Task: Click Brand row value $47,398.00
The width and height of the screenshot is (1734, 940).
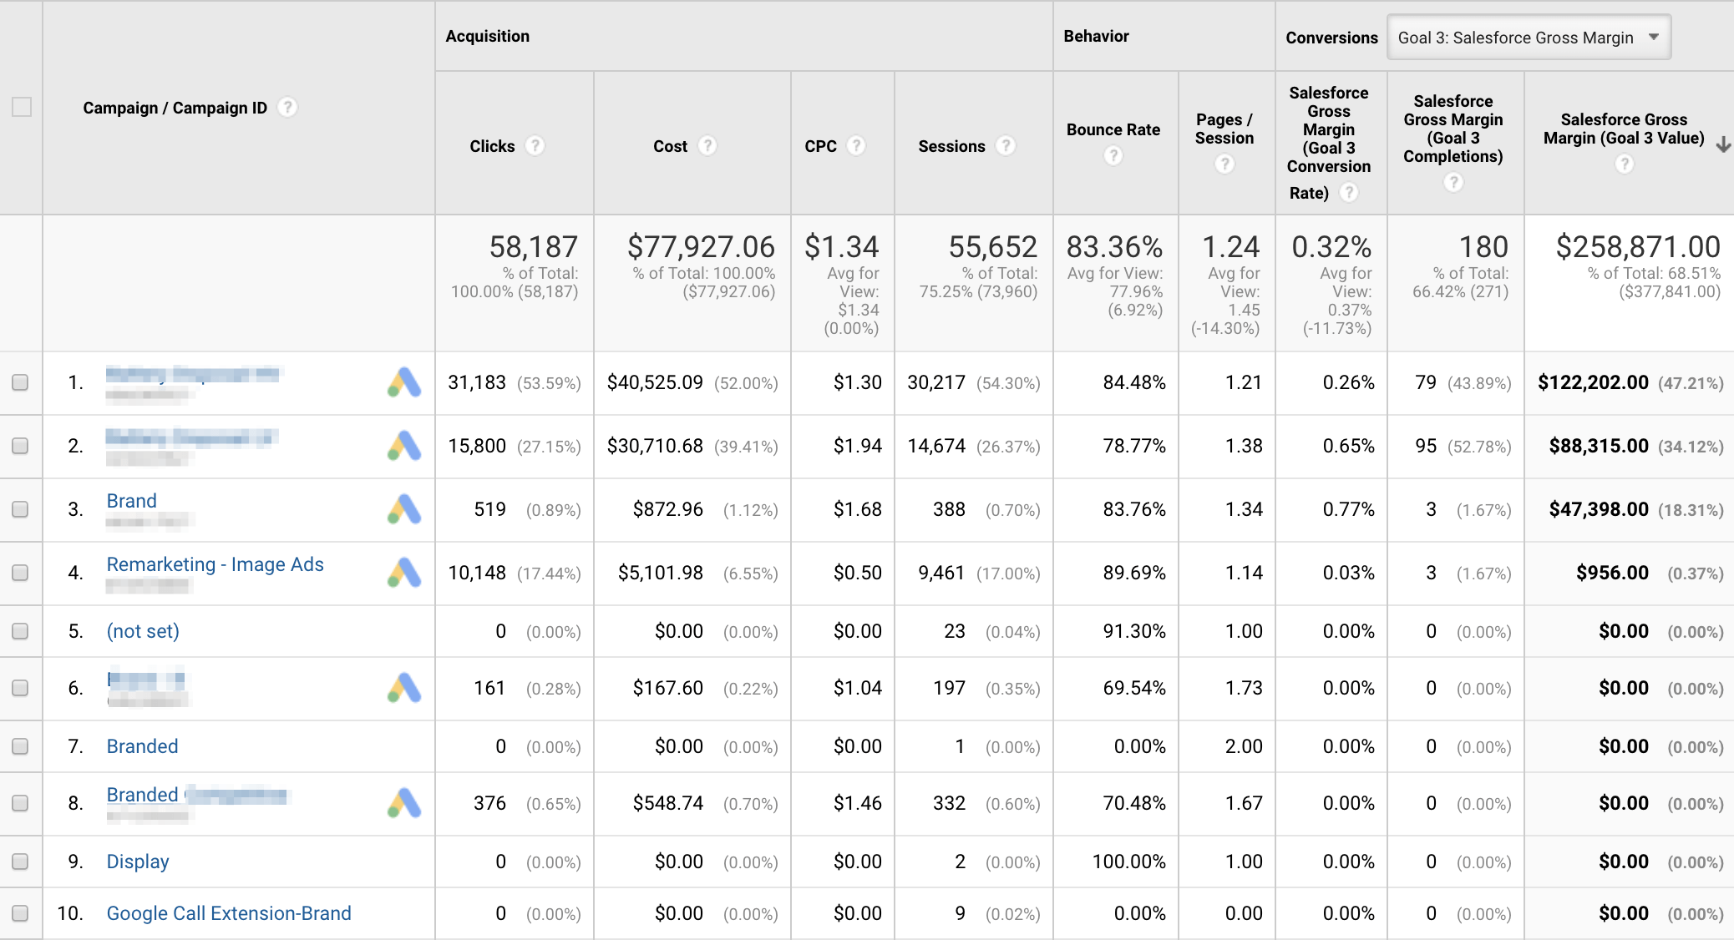Action: [1599, 509]
